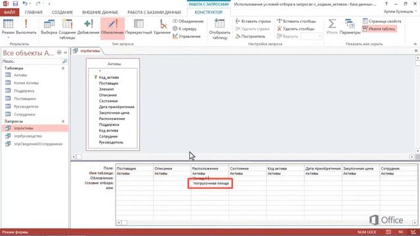Select the Выборка query type

(x=49, y=27)
